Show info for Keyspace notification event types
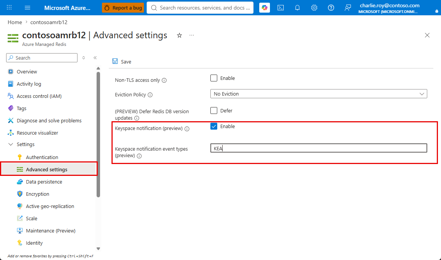This screenshot has width=441, height=260. pyautogui.click(x=139, y=156)
